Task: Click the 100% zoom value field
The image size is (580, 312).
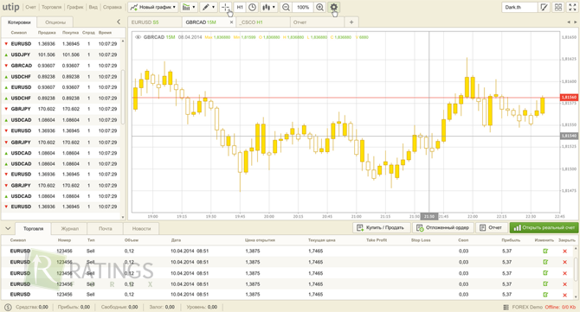Action: pyautogui.click(x=303, y=7)
